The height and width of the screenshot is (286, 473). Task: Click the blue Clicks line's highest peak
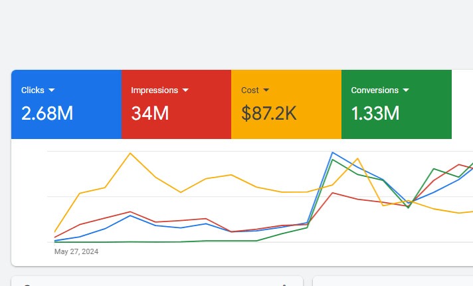[332, 152]
